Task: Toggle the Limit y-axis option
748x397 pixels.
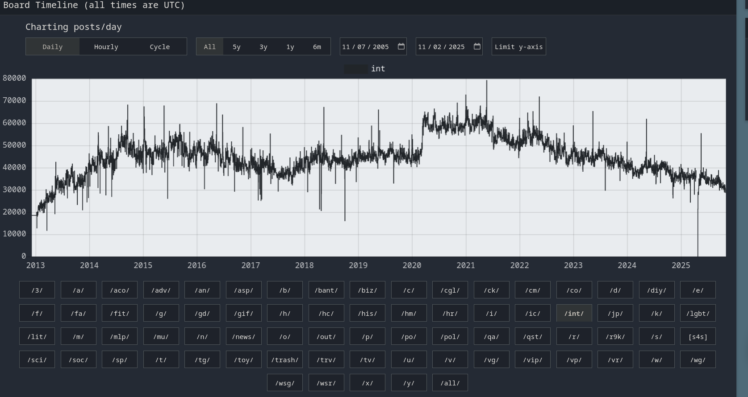Action: point(519,47)
